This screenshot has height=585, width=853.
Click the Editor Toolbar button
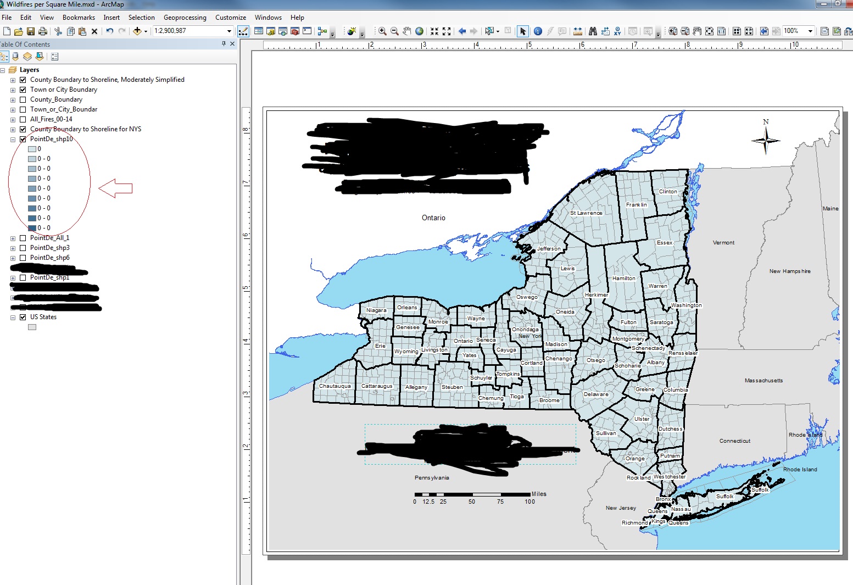[243, 31]
